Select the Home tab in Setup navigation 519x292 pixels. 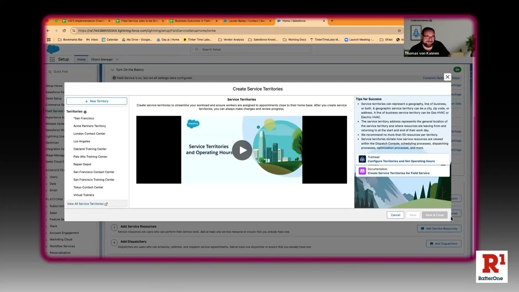coord(81,59)
